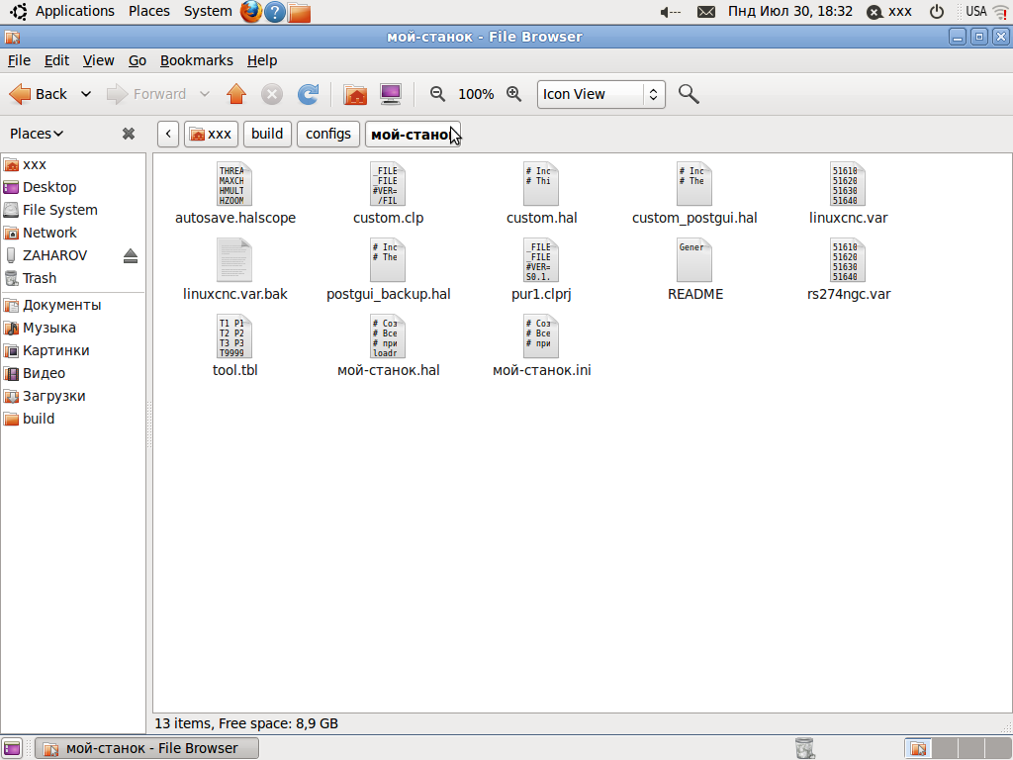
Task: Open the System panel menu
Action: tap(208, 11)
